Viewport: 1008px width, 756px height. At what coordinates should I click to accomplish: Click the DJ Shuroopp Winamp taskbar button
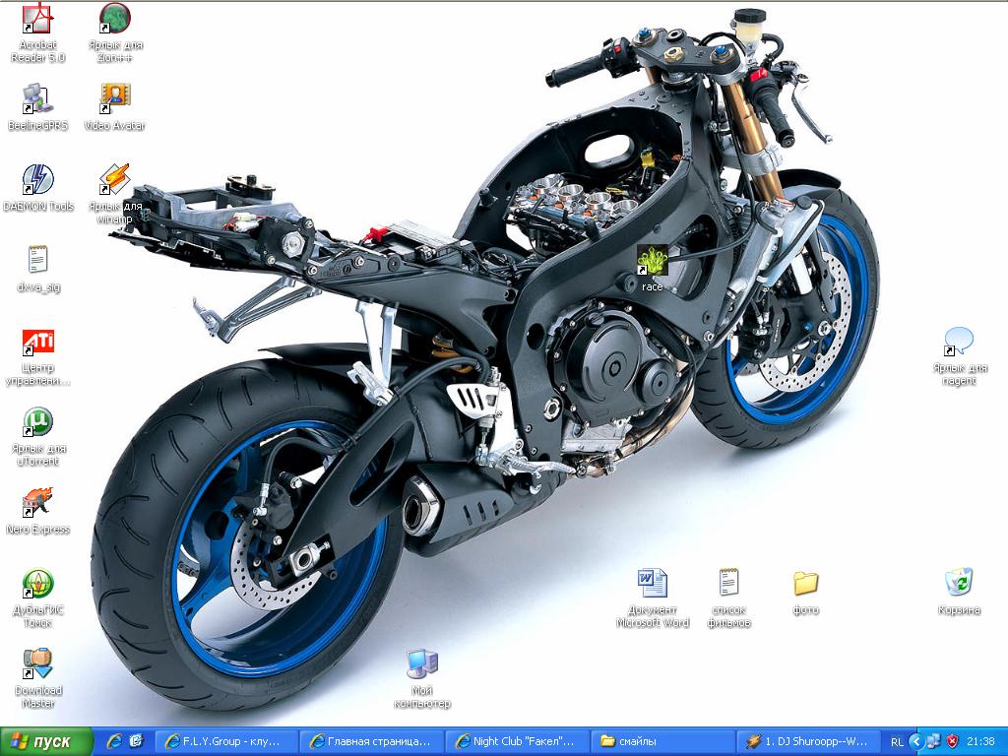click(809, 742)
